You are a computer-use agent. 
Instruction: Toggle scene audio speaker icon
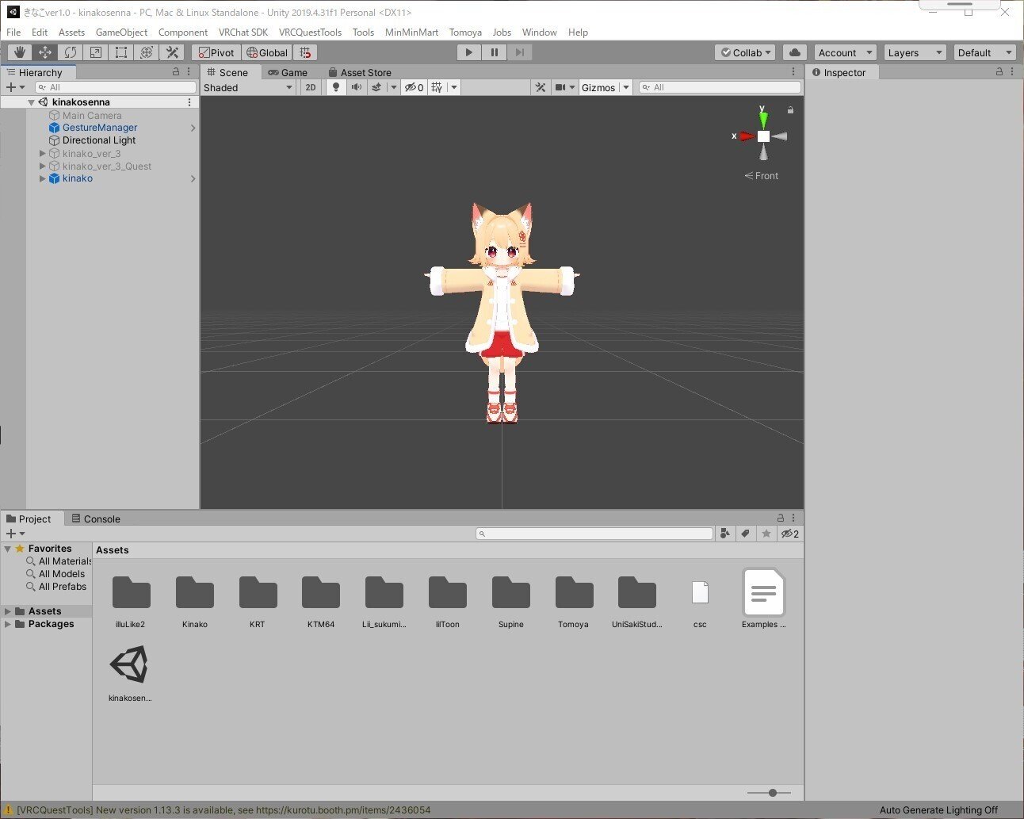[x=357, y=87]
